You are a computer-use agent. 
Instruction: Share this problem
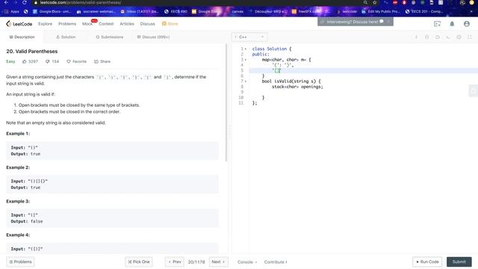[102, 61]
